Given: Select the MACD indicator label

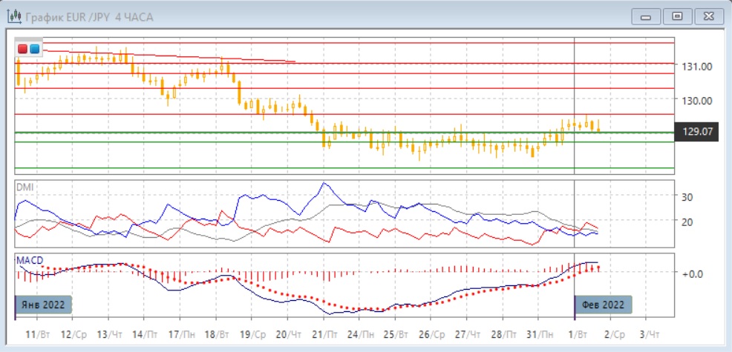Looking at the screenshot, I should pos(29,259).
